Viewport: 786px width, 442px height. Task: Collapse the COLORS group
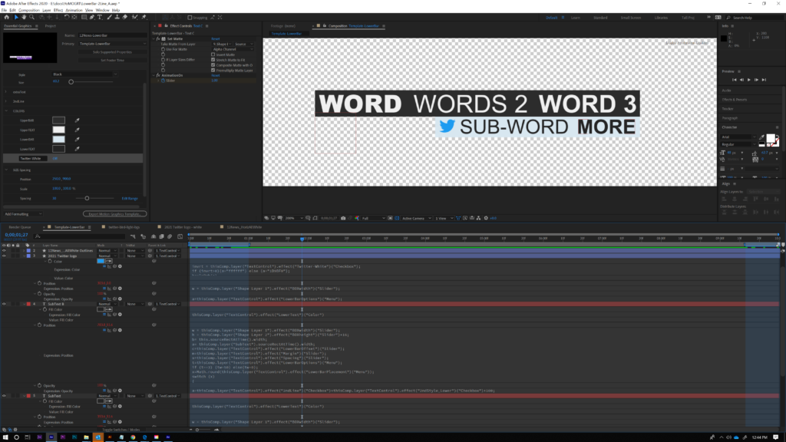6,110
